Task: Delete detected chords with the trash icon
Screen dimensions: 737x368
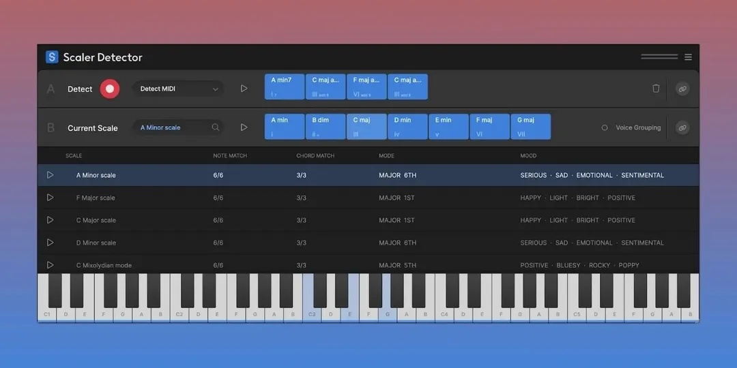Action: pos(656,88)
